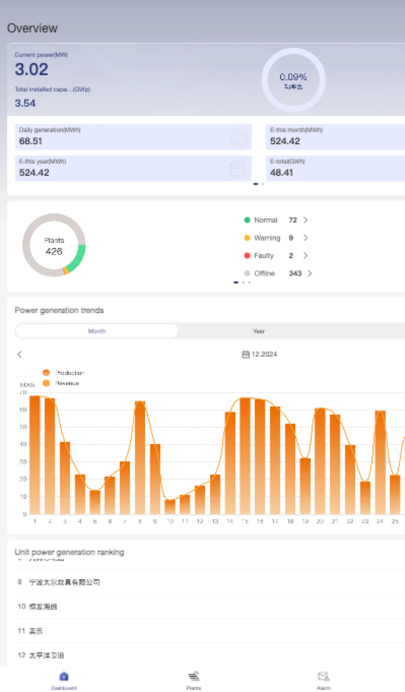Click the Faulty status label
This screenshot has width=405, height=692.
pos(264,255)
